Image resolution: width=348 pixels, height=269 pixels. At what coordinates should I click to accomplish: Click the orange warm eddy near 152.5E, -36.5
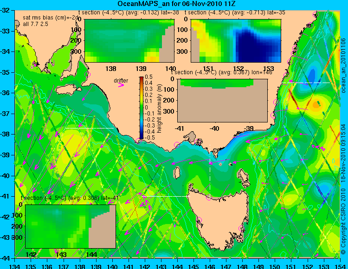316,104
